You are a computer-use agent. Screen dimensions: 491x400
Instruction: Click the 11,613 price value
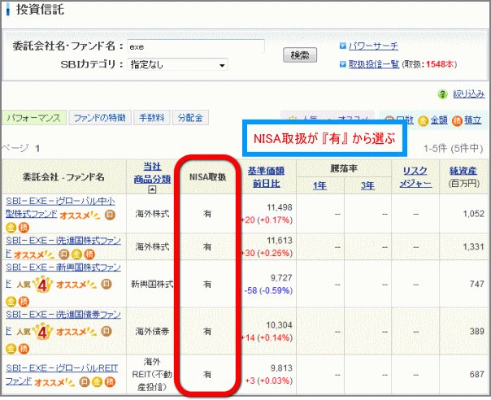(x=280, y=241)
